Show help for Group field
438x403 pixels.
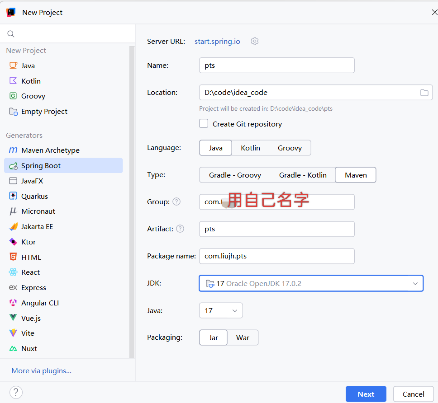[x=176, y=201]
